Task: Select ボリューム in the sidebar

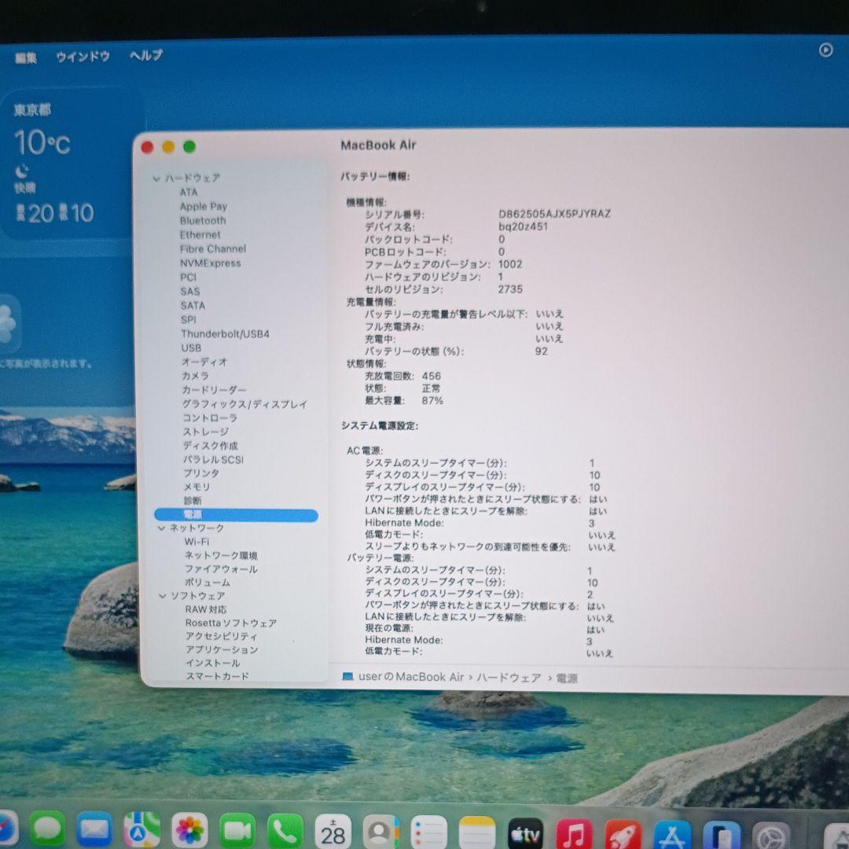Action: [208, 583]
